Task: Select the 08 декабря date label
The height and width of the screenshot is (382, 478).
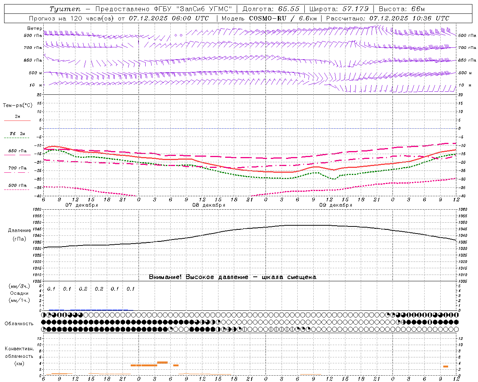Action: pos(209,205)
